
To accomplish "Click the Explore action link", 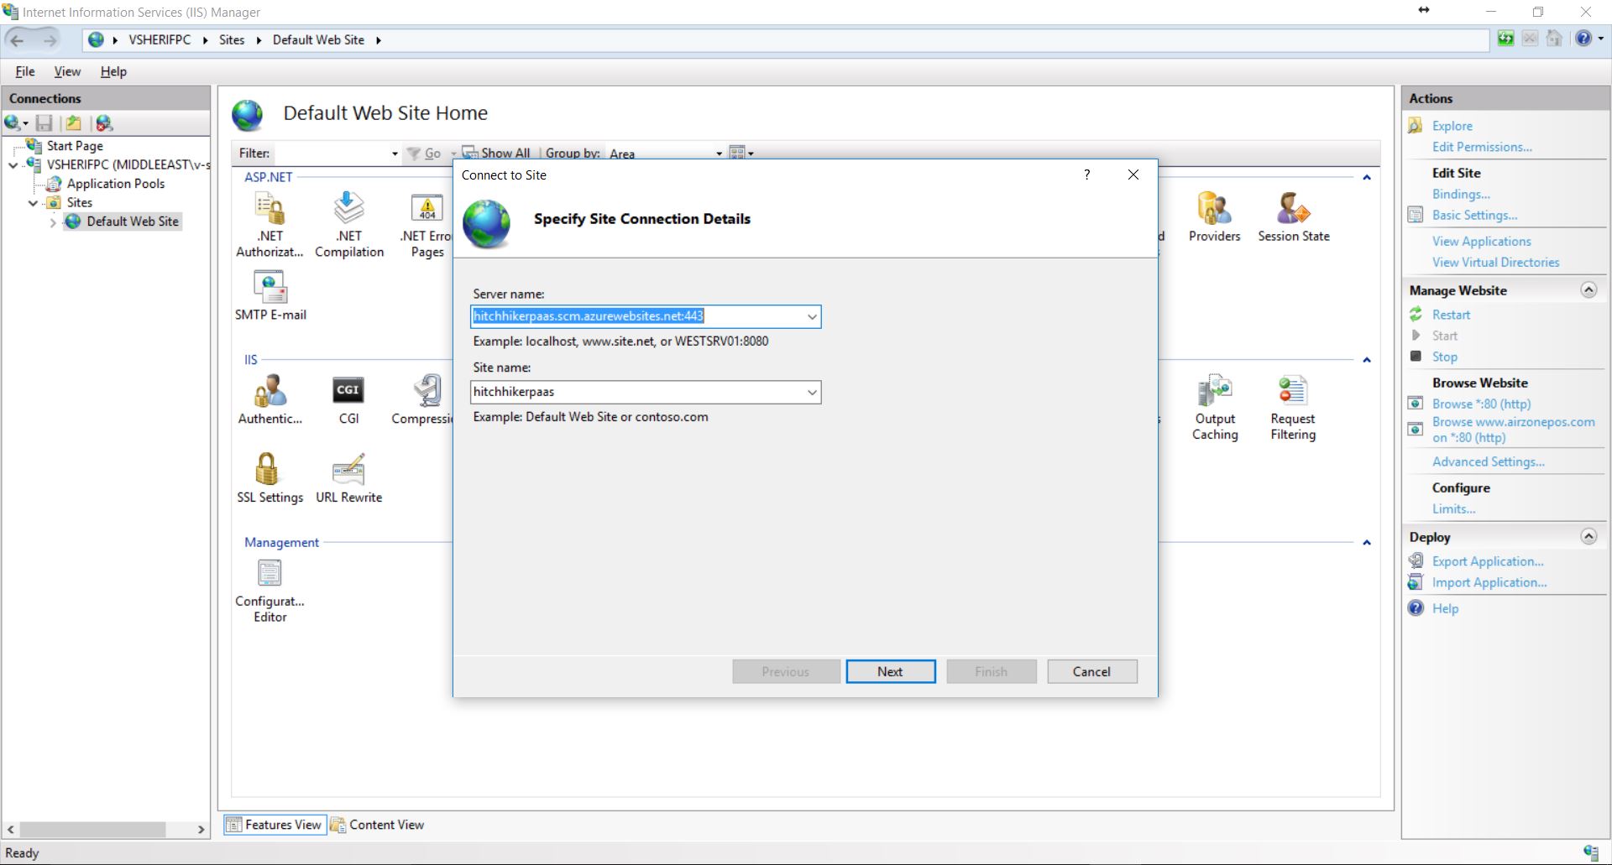I will click(1452, 126).
